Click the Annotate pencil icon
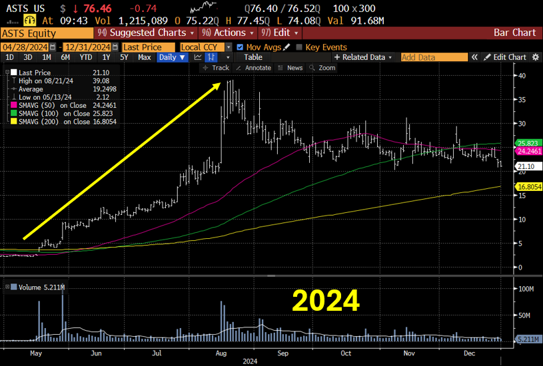The height and width of the screenshot is (366, 543). [x=239, y=68]
